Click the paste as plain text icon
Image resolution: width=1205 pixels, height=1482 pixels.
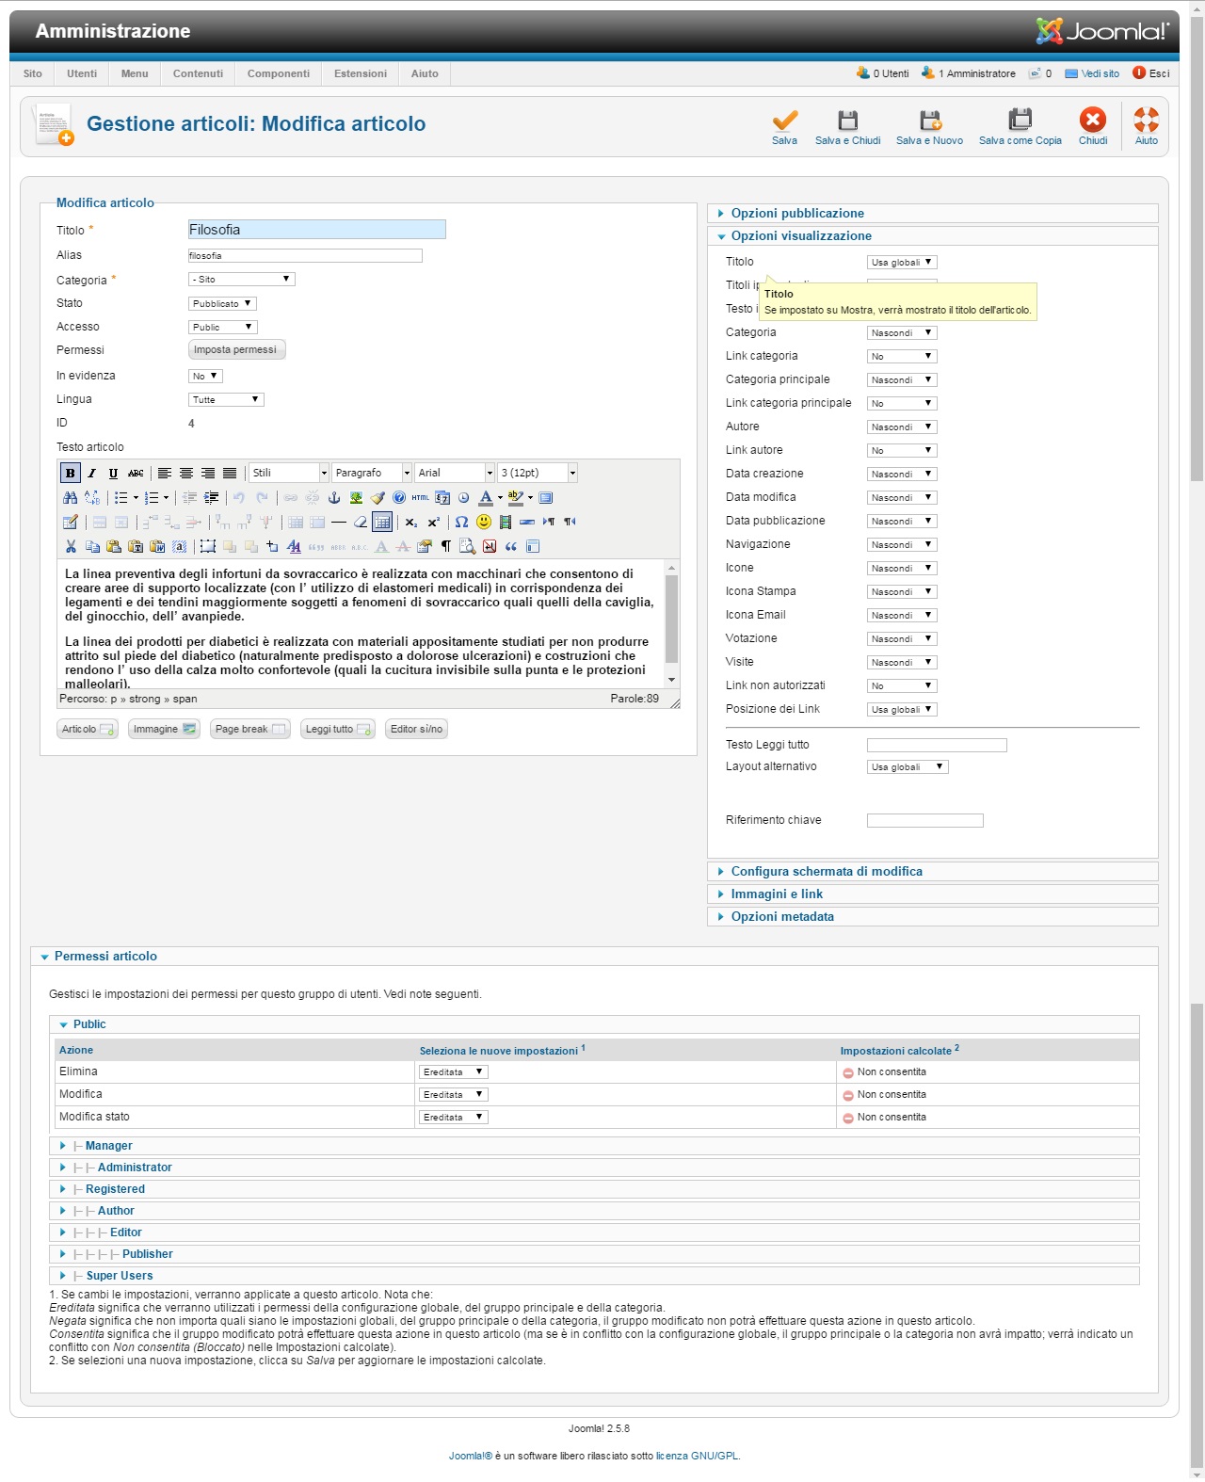(x=136, y=546)
